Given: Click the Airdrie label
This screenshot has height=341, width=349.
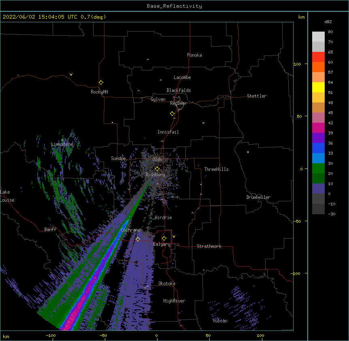Looking at the screenshot, I should tap(164, 217).
